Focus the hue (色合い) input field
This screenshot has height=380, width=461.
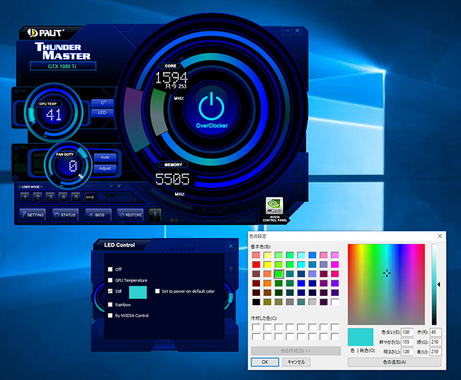point(407,332)
